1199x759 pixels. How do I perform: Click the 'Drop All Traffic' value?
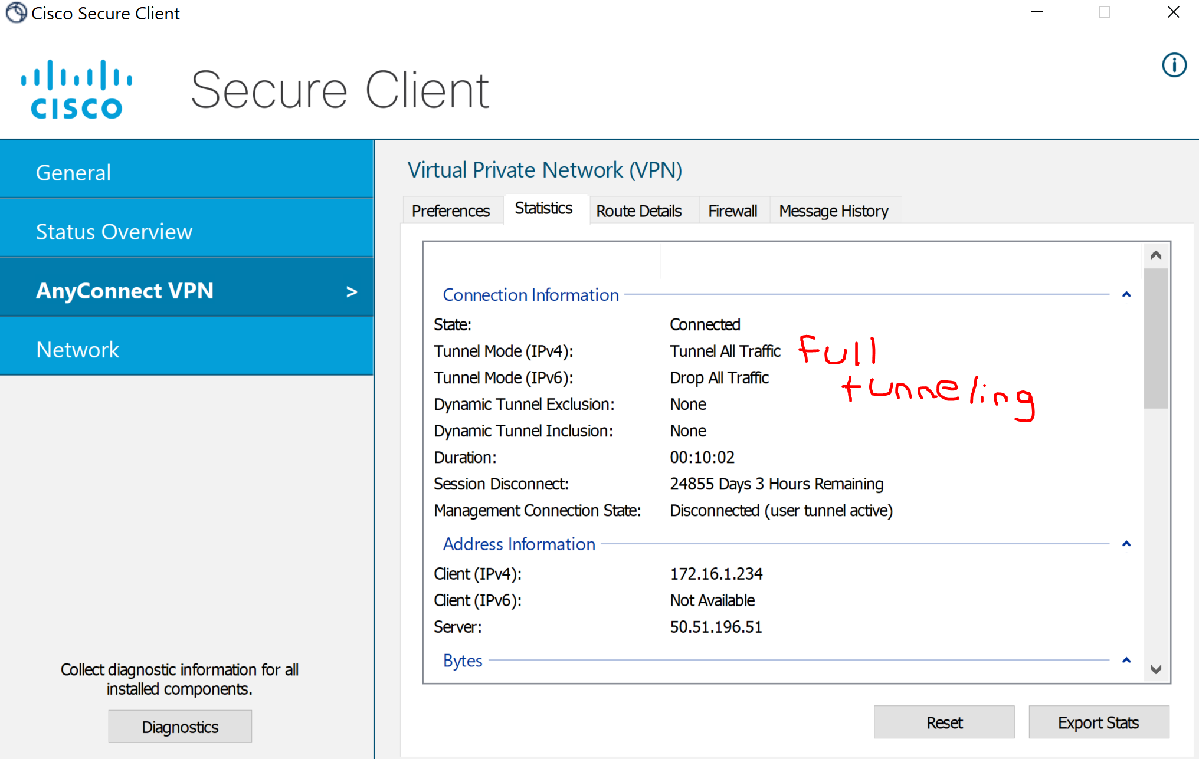[x=719, y=377]
